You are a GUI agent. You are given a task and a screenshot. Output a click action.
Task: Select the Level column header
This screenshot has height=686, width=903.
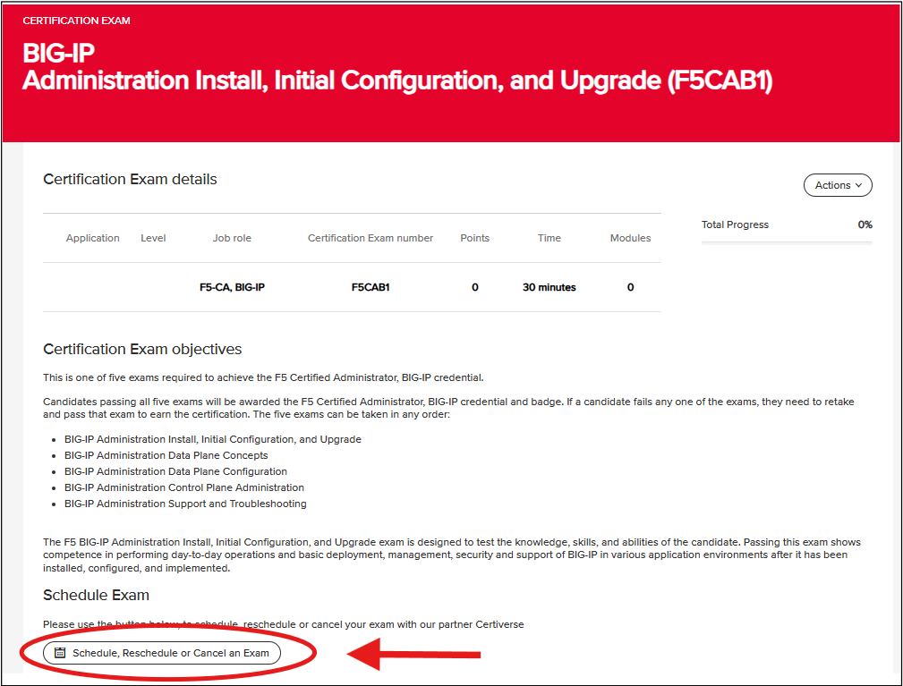coord(153,238)
